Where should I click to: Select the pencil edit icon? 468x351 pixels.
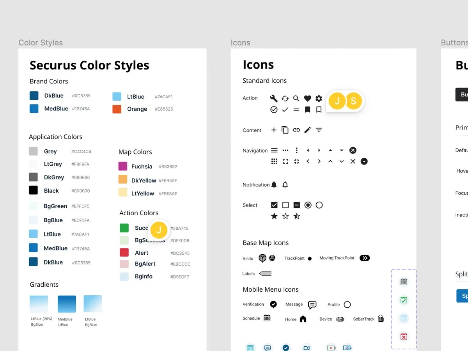(308, 130)
